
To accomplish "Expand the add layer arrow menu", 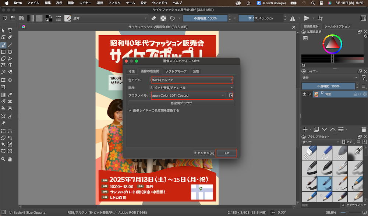I will click(310, 130).
